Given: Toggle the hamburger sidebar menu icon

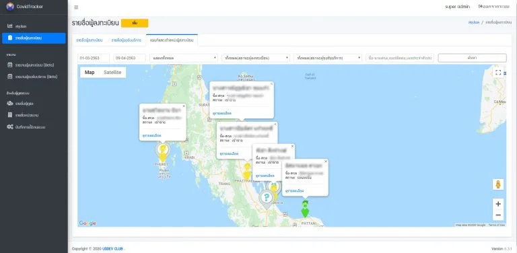Looking at the screenshot, I should 76,7.
